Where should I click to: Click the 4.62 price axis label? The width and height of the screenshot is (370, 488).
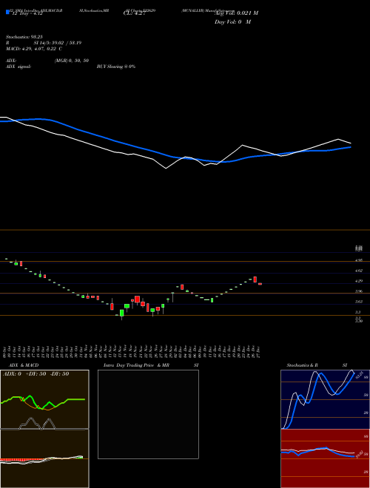tap(359, 271)
